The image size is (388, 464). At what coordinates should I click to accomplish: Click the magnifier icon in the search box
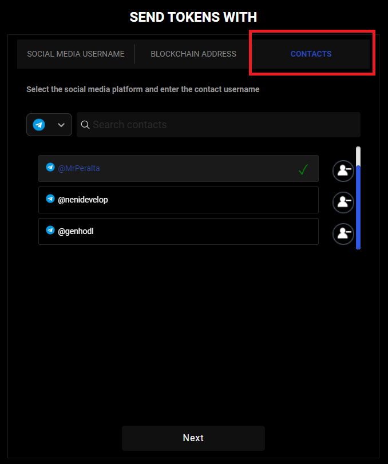(x=85, y=125)
